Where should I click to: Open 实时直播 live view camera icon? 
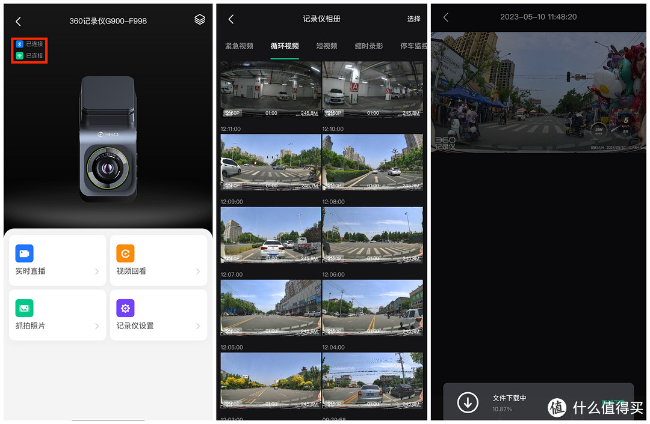click(25, 253)
